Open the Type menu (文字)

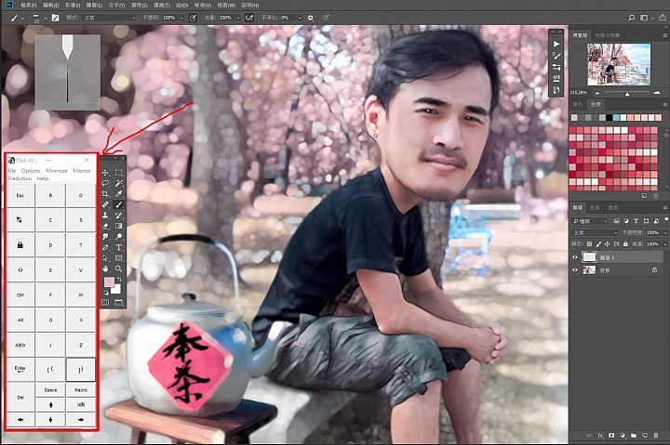coord(116,6)
